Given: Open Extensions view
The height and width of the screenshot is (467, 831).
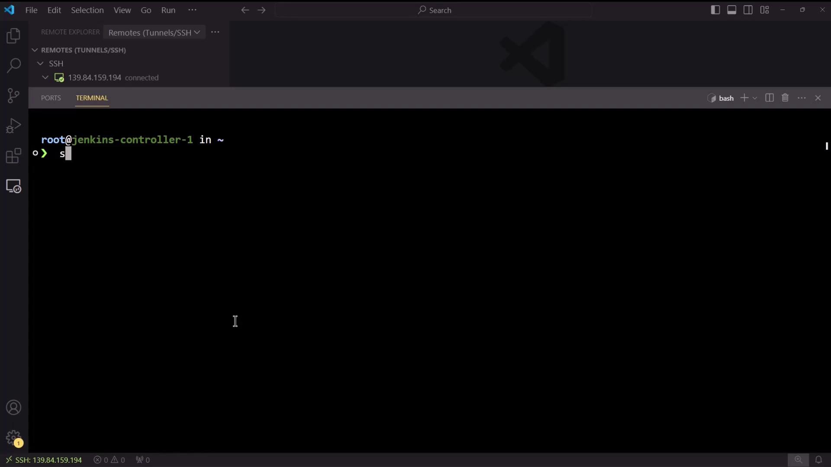Looking at the screenshot, I should pyautogui.click(x=13, y=156).
